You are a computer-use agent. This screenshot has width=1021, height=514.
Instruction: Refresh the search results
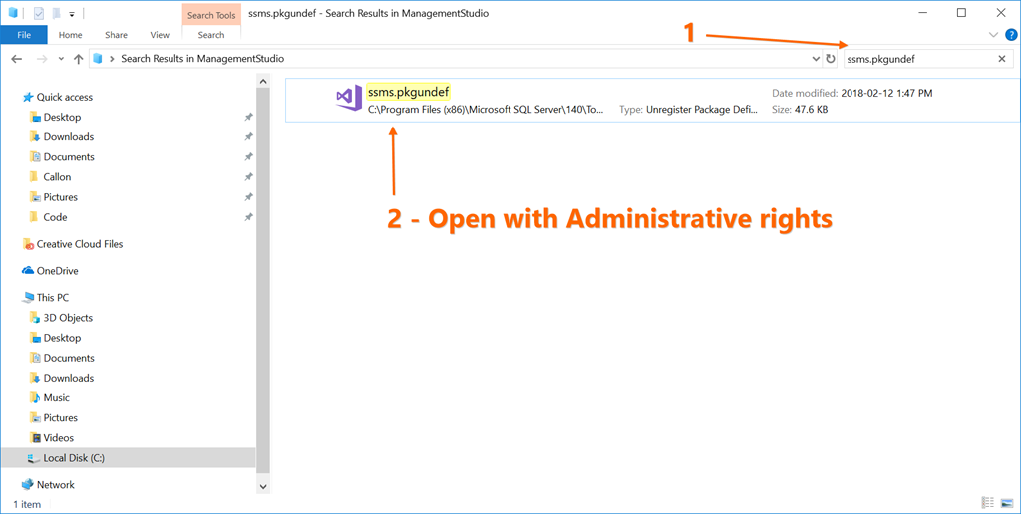click(830, 59)
